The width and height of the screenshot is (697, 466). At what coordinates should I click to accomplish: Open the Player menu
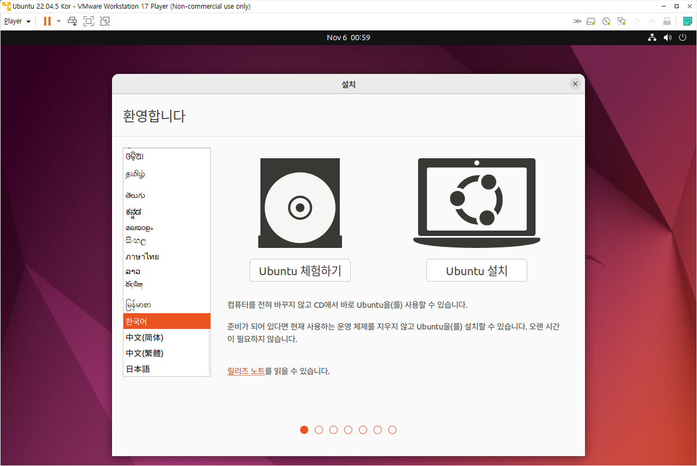coord(17,21)
